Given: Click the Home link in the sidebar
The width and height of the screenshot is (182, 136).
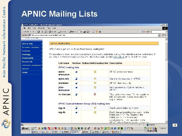Looking at the screenshot, I should coord(25,72).
